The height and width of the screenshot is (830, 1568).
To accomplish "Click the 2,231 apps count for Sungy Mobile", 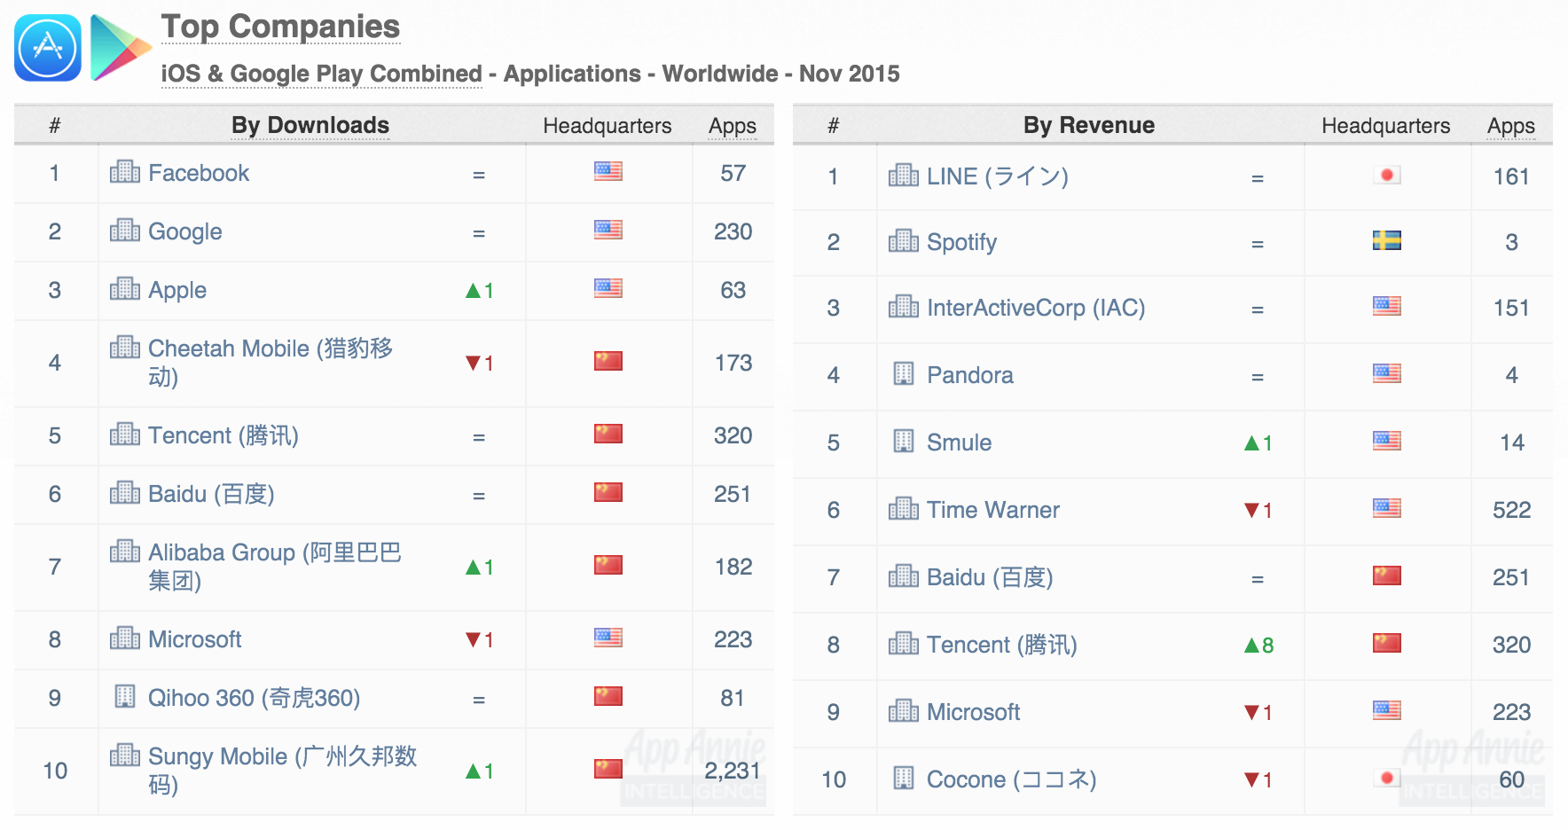I will pyautogui.click(x=733, y=771).
